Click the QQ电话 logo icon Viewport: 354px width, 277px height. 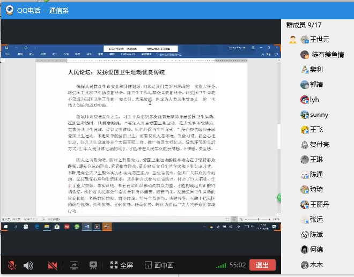10,9
